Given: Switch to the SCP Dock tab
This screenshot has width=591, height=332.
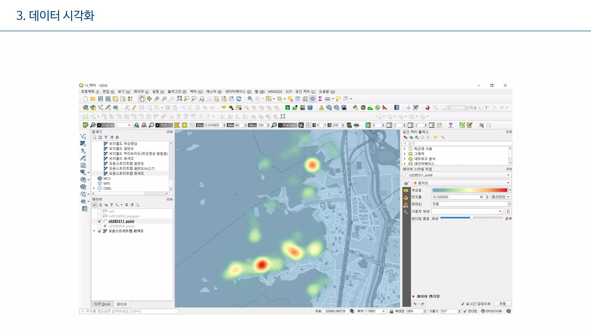Looking at the screenshot, I should tap(102, 304).
